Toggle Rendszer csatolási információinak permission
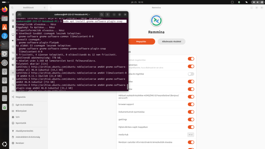Image resolution: width=265 pixels, height=149 pixels. [191, 142]
